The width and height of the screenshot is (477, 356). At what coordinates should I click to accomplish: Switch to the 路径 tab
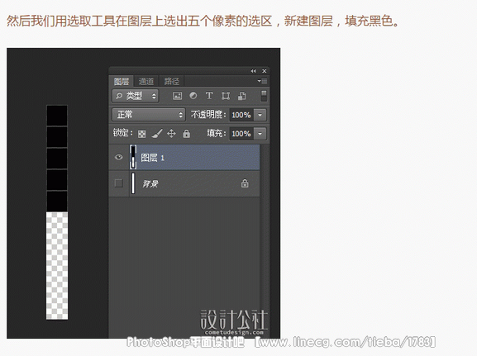click(172, 81)
